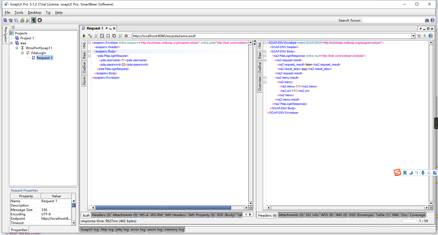The height and width of the screenshot is (235, 438).
Task: Fold the pda:PdaLoginRequest element
Action: [x=89, y=56]
